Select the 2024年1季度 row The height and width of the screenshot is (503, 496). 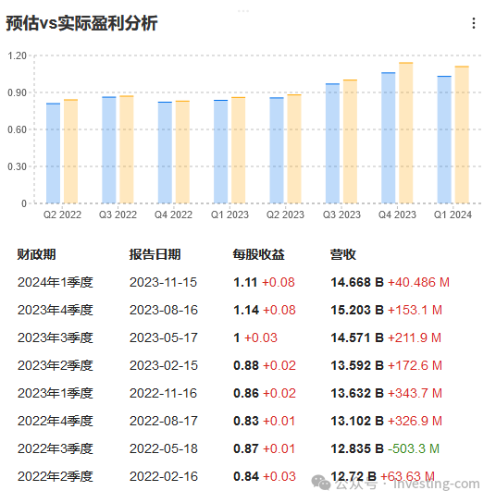click(x=233, y=282)
